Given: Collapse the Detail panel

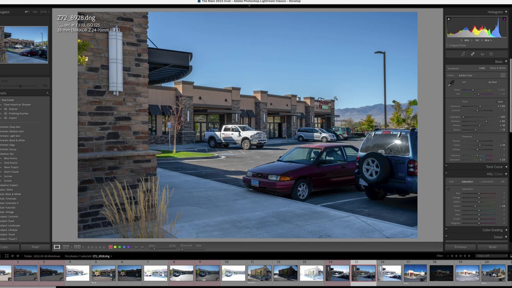Looking at the screenshot, I should click(x=506, y=237).
